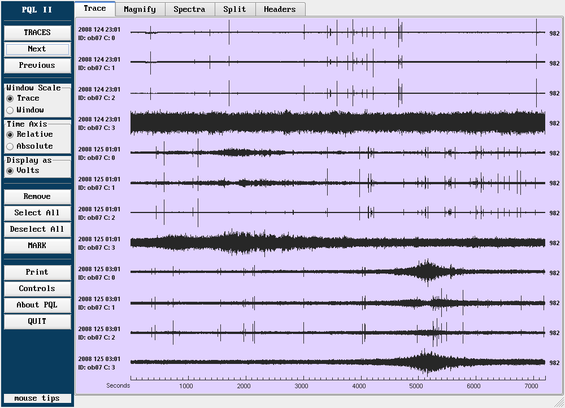Click Deselect All button
Image resolution: width=565 pixels, height=408 pixels.
point(37,229)
